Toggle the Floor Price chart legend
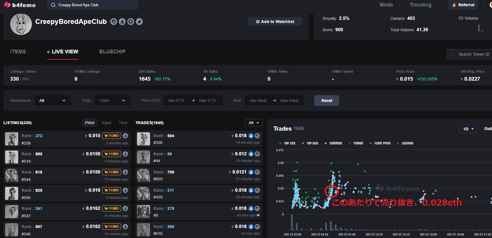This screenshot has width=492, height=238. (x=380, y=143)
